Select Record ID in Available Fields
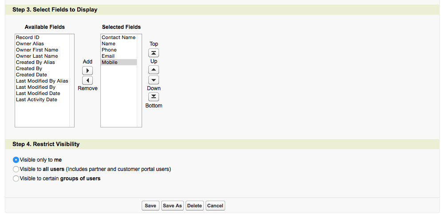441x222 pixels. (x=28, y=37)
